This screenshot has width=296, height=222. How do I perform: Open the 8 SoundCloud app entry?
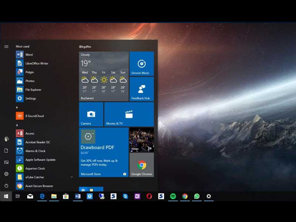pyautogui.click(x=34, y=116)
